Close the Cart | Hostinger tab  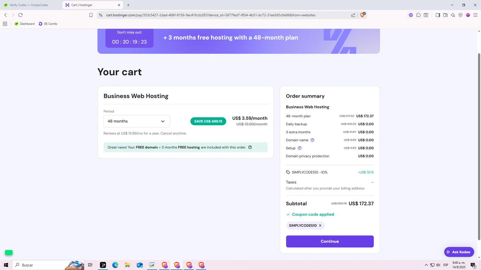click(119, 5)
